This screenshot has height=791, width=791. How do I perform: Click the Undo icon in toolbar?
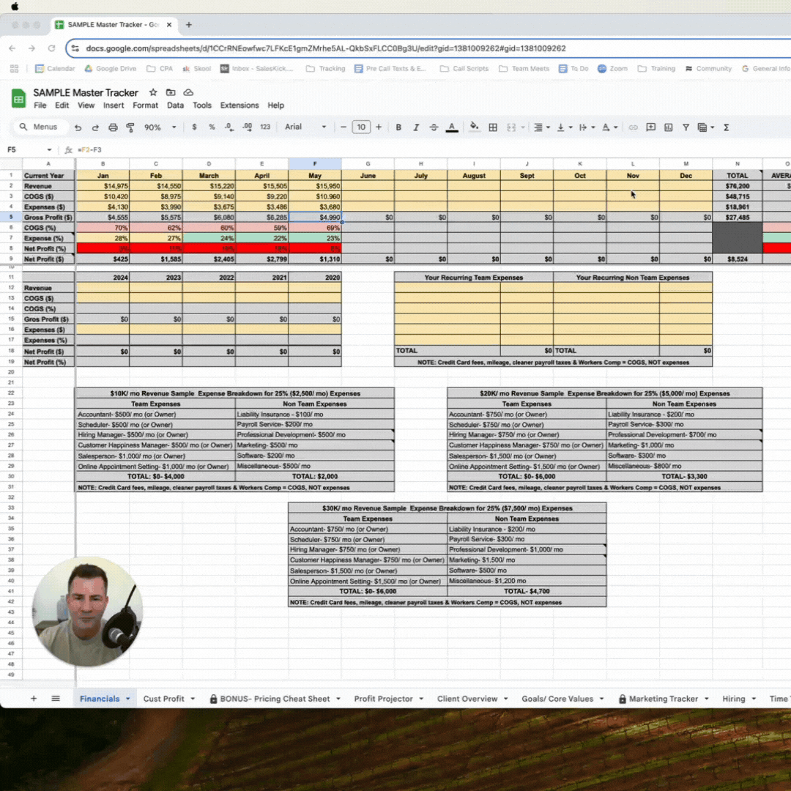point(78,127)
